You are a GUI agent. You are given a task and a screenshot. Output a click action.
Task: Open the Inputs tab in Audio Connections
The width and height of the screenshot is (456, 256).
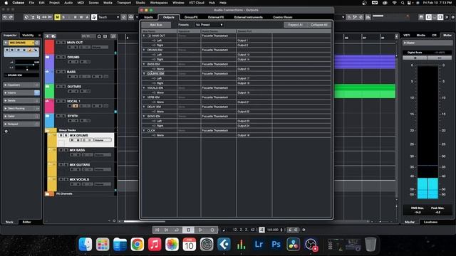tap(148, 17)
